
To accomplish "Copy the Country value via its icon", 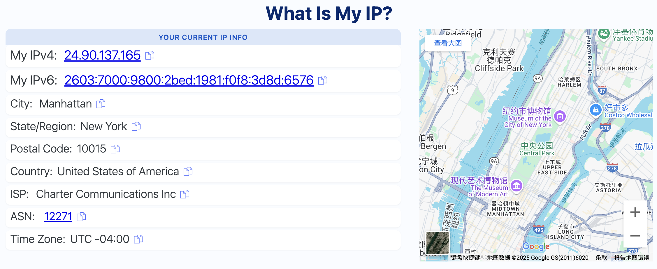I will [188, 171].
